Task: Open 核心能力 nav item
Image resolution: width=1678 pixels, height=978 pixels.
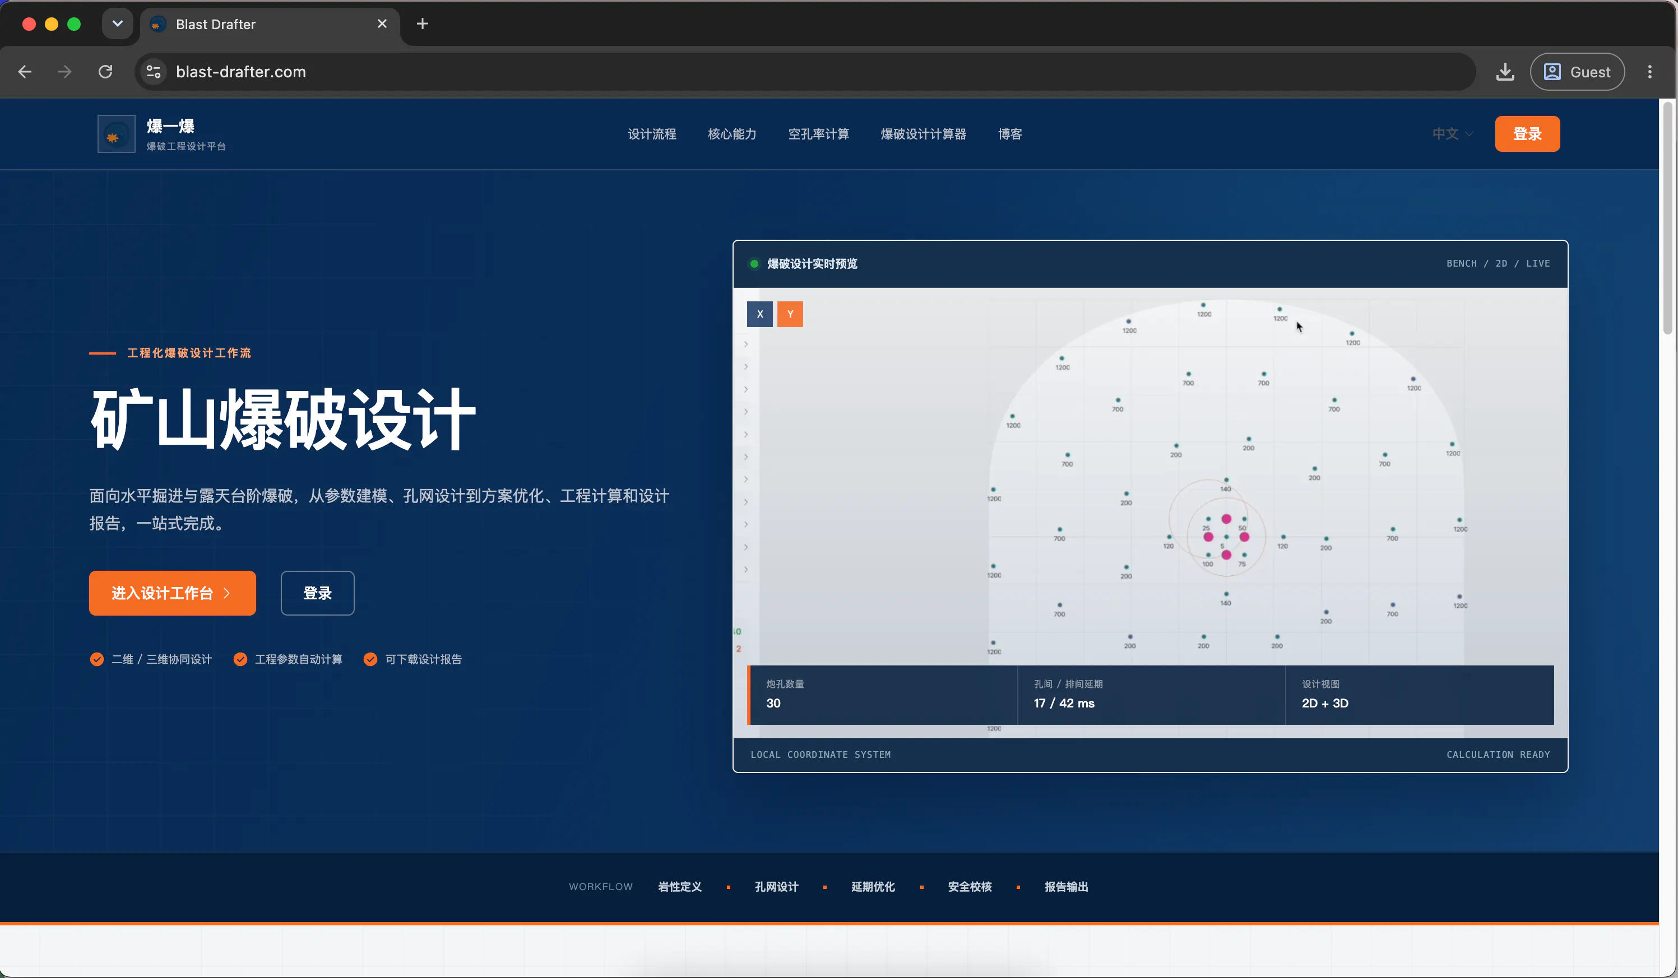Action: pyautogui.click(x=732, y=134)
